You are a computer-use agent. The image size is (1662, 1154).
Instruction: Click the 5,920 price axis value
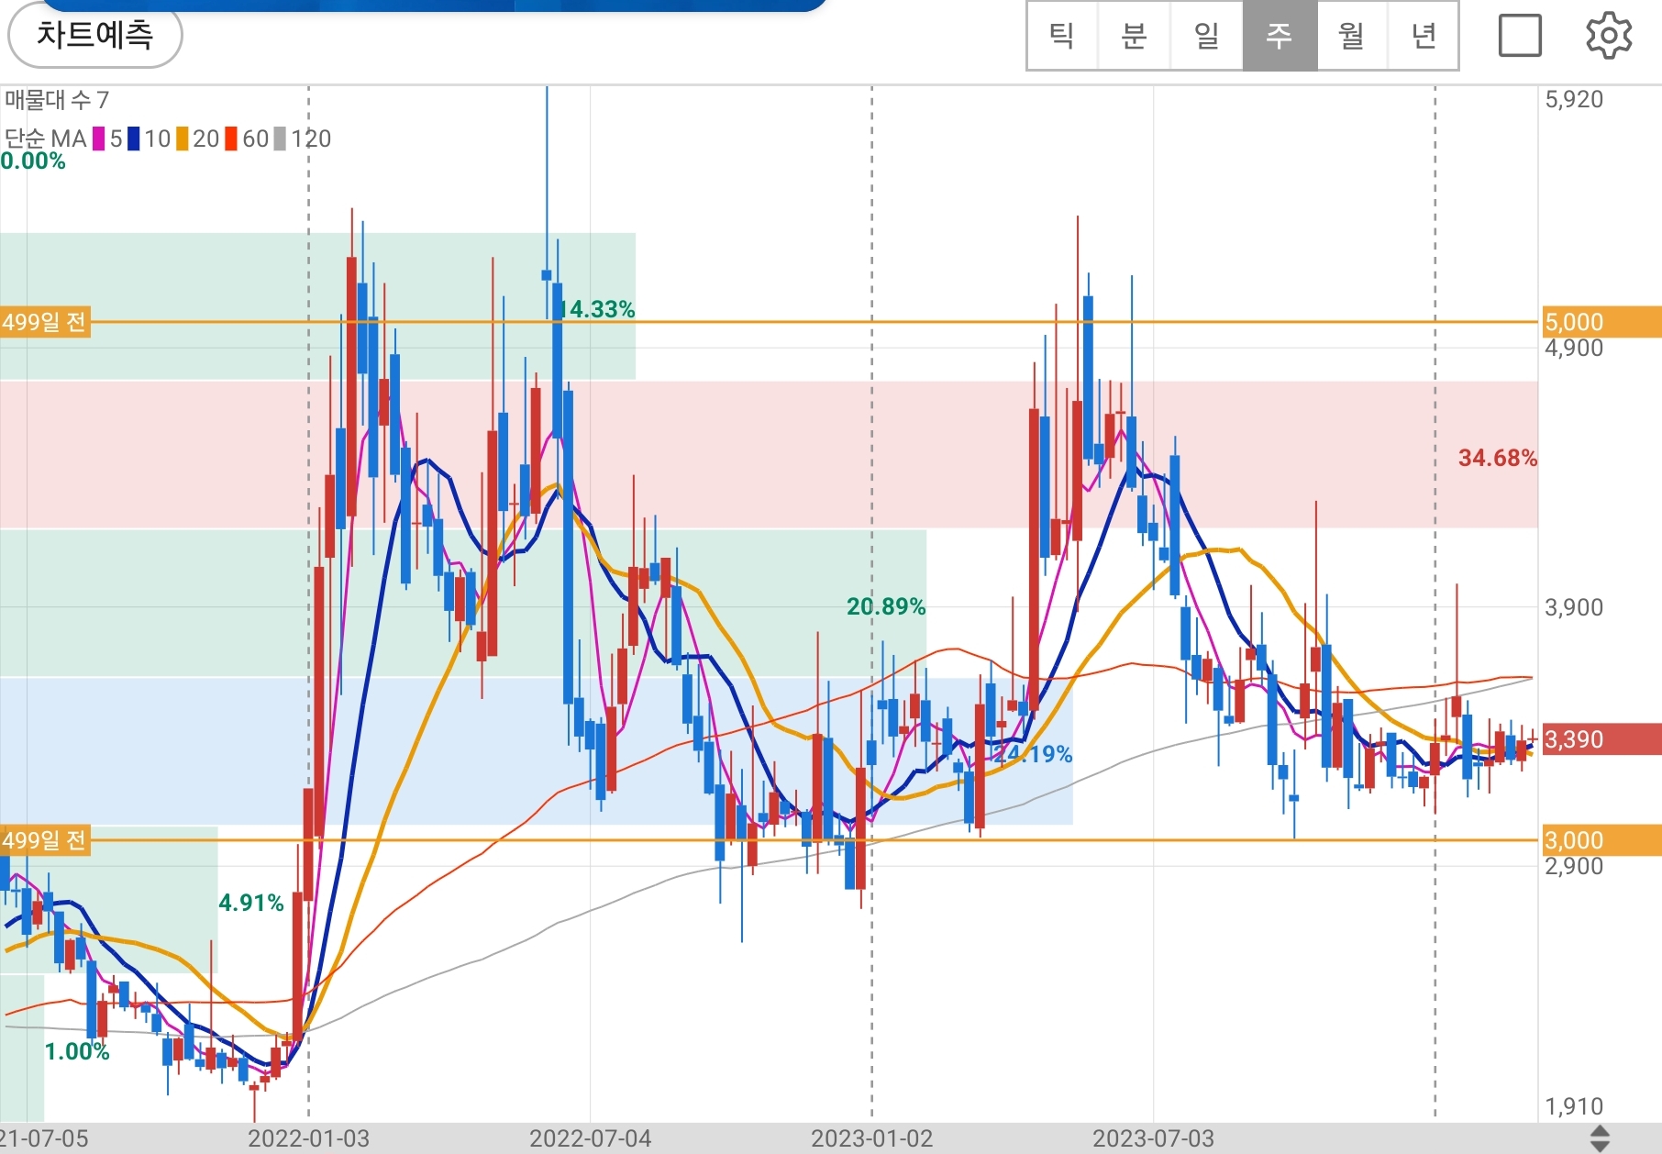click(x=1574, y=99)
